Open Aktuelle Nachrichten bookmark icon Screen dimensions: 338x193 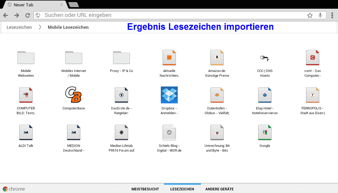click(169, 57)
